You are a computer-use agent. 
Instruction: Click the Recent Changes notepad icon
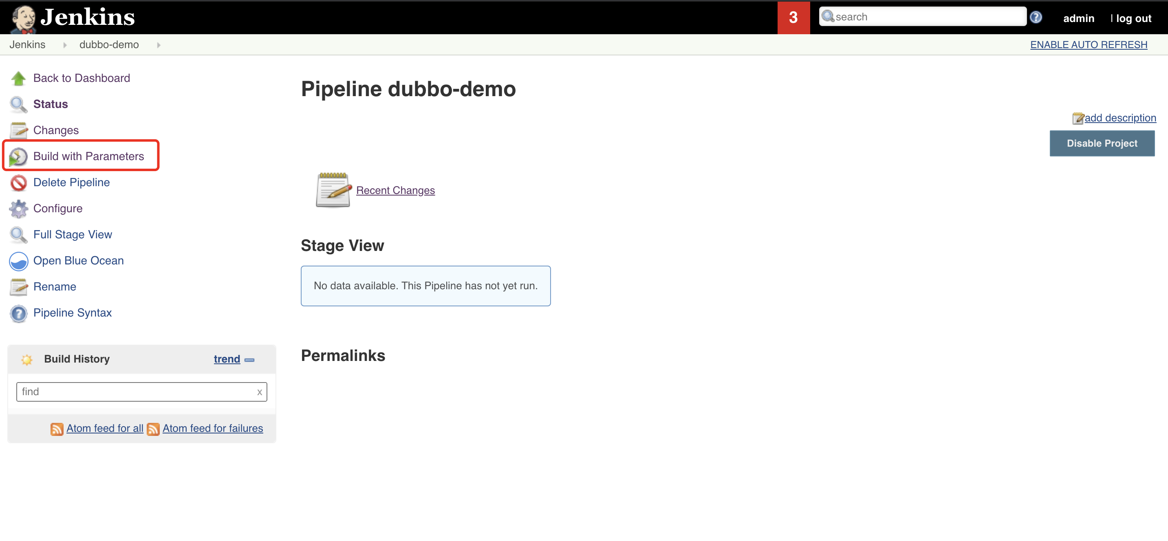333,190
